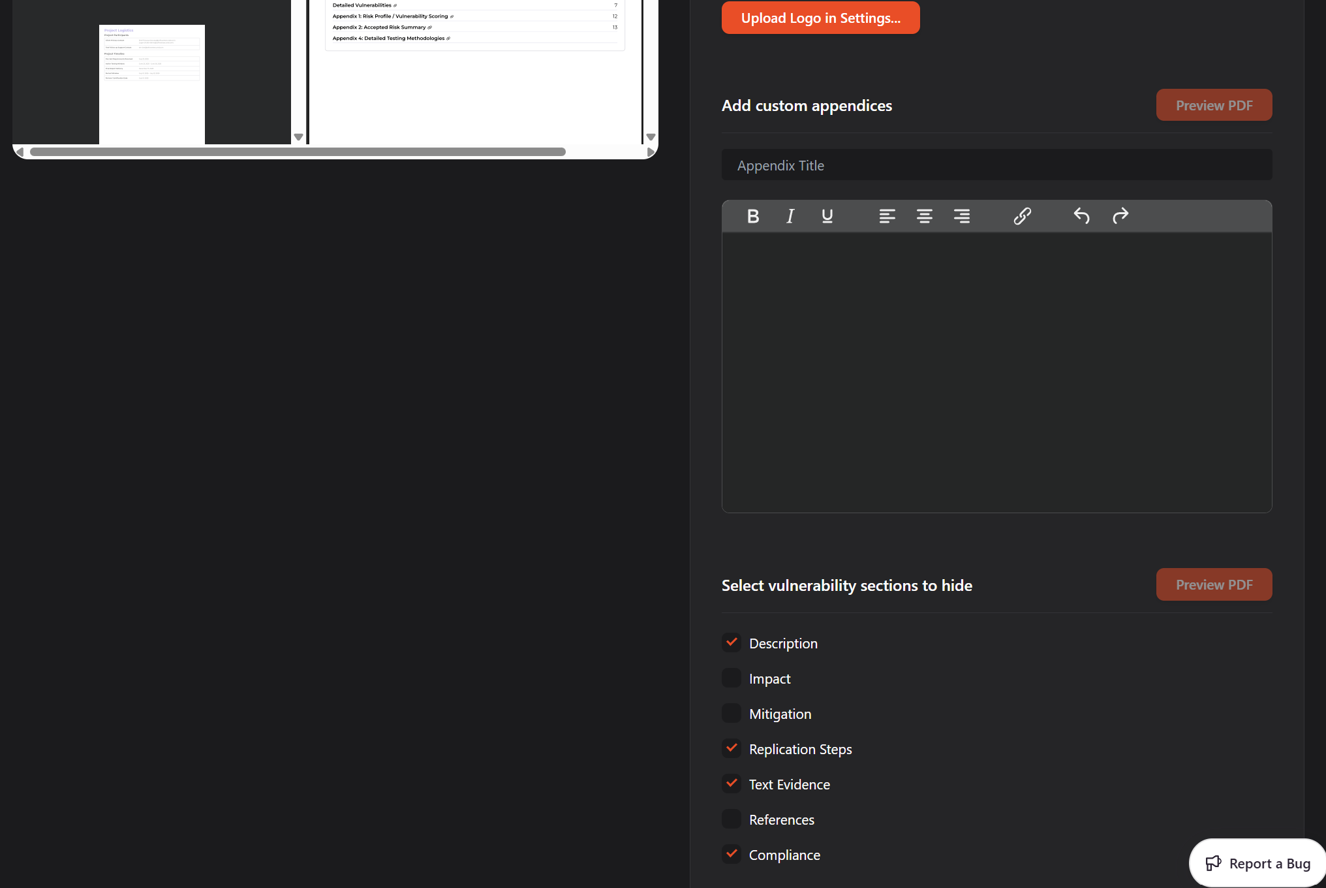Preview PDF next to vulnerability sections heading
Viewport: 1326px width, 888px height.
point(1214,584)
